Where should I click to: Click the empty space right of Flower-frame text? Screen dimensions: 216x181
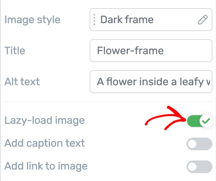(187, 51)
